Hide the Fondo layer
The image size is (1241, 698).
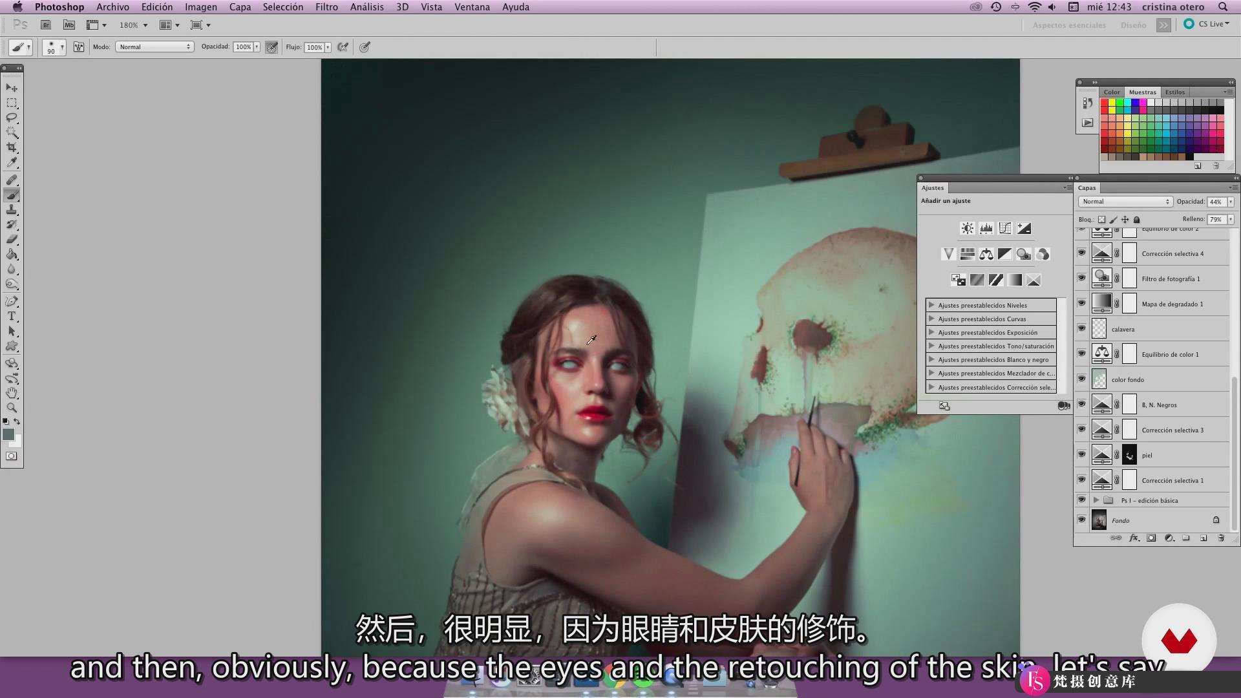click(1081, 520)
